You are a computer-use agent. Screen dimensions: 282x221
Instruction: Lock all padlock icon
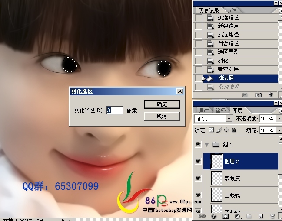233,130
